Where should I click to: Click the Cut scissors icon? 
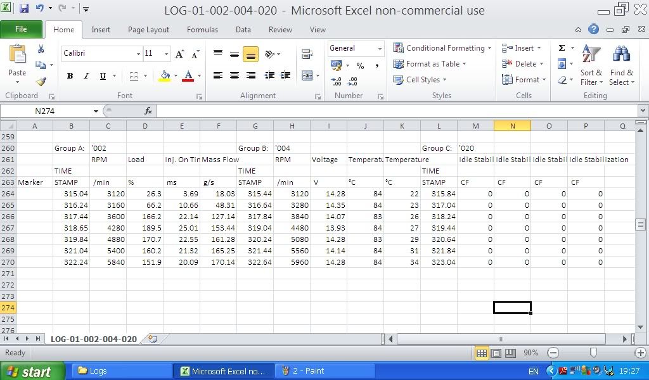tap(41, 49)
